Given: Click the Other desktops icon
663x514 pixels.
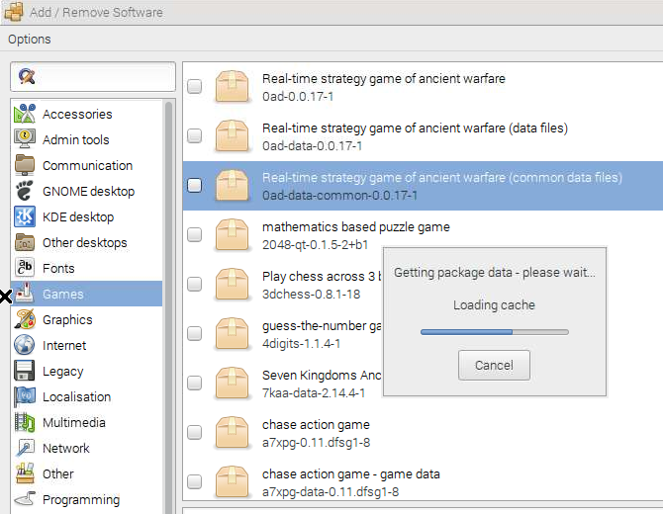Looking at the screenshot, I should [25, 242].
